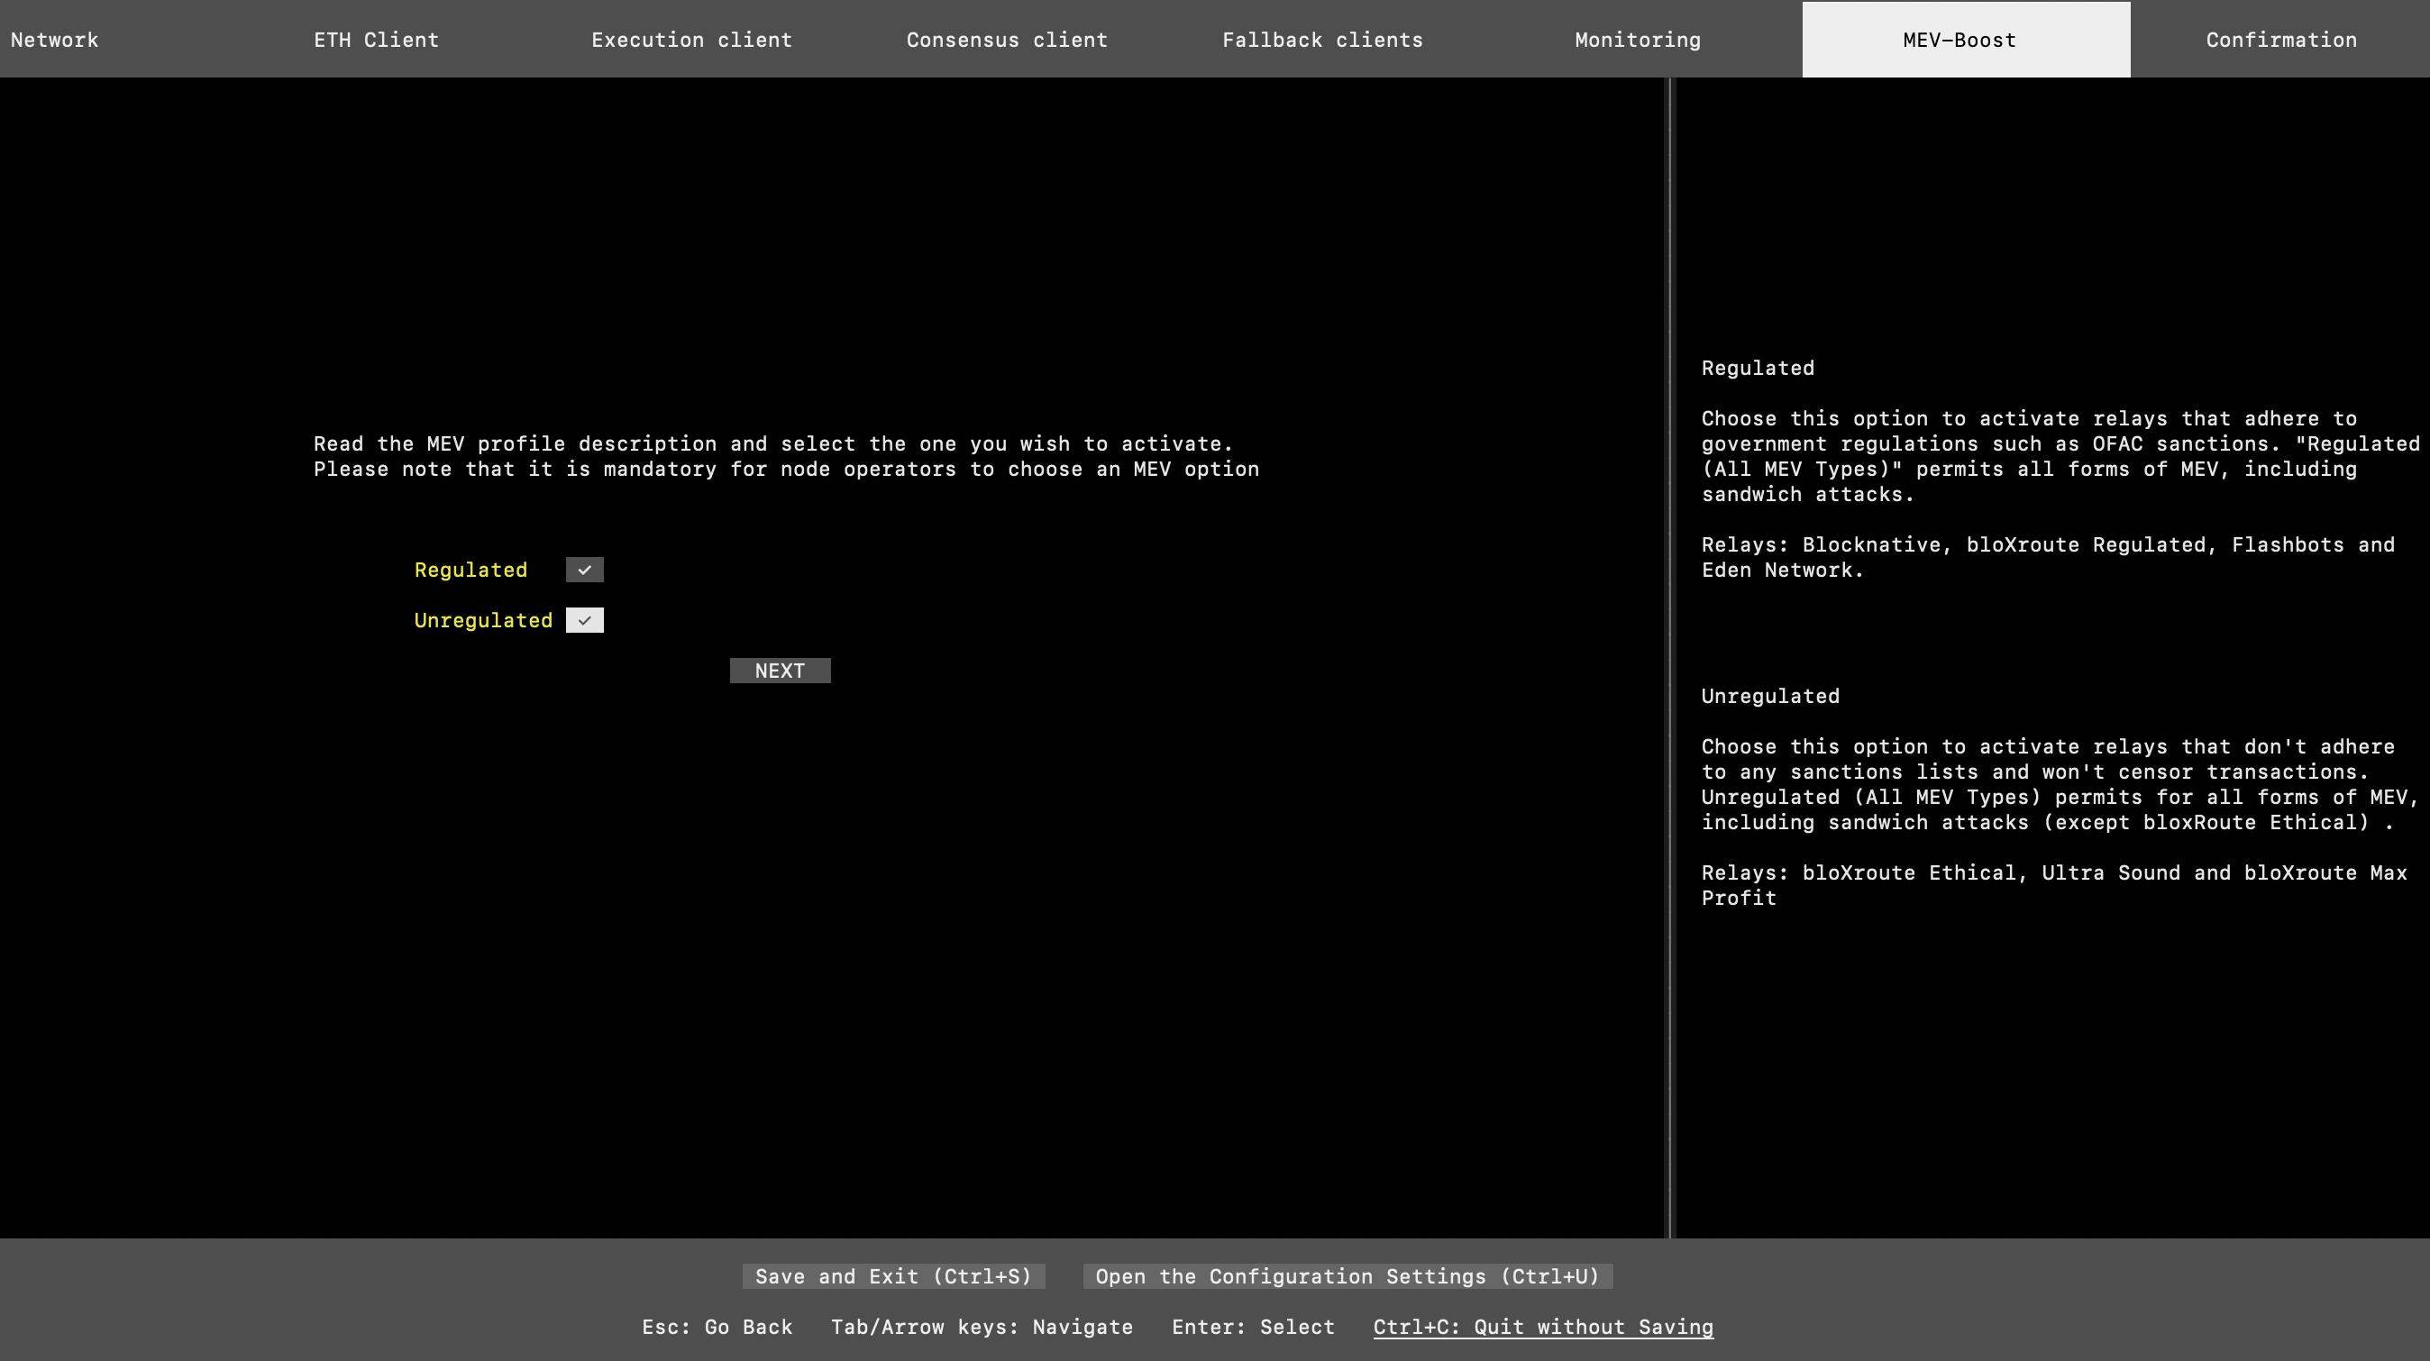Image resolution: width=2430 pixels, height=1361 pixels.
Task: Go to the Execution client tab
Action: 690,40
